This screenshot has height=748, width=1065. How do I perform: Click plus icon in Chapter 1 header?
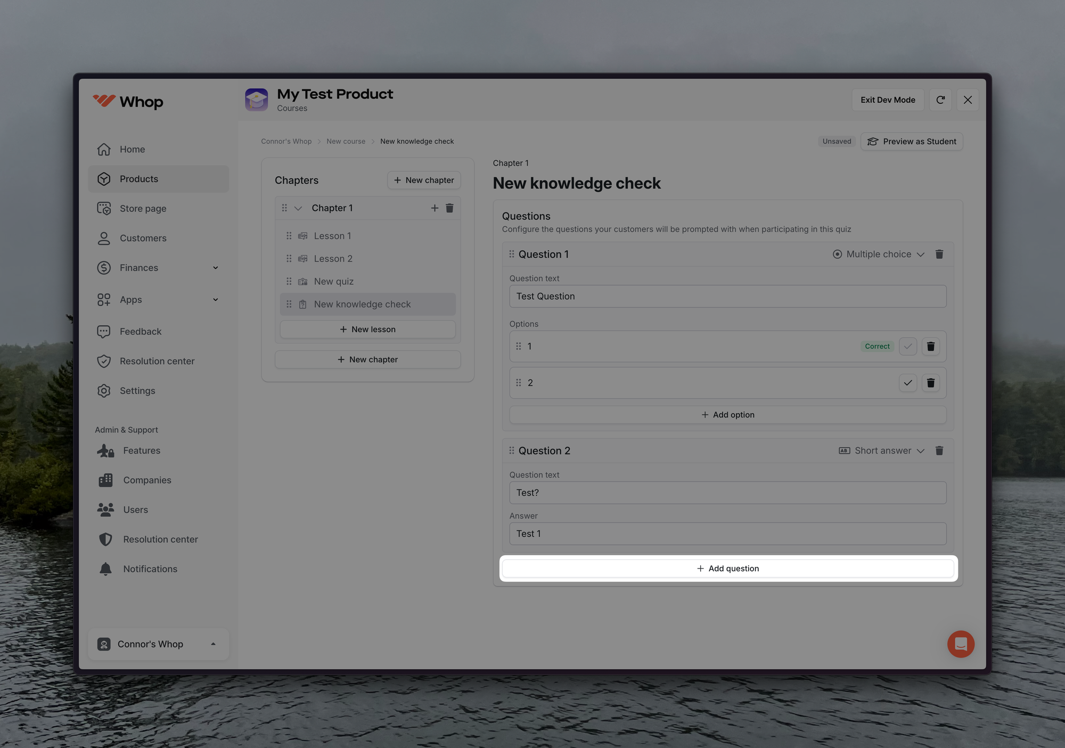coord(435,208)
